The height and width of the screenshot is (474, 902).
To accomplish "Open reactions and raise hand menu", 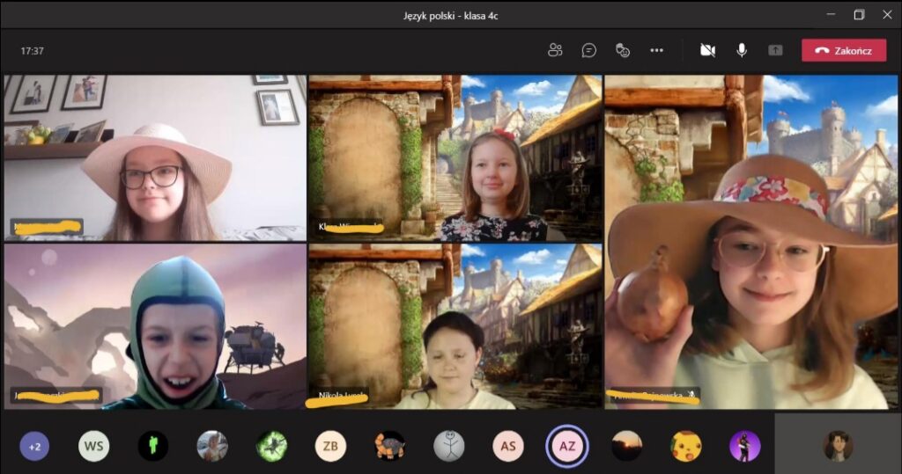I will [x=623, y=50].
